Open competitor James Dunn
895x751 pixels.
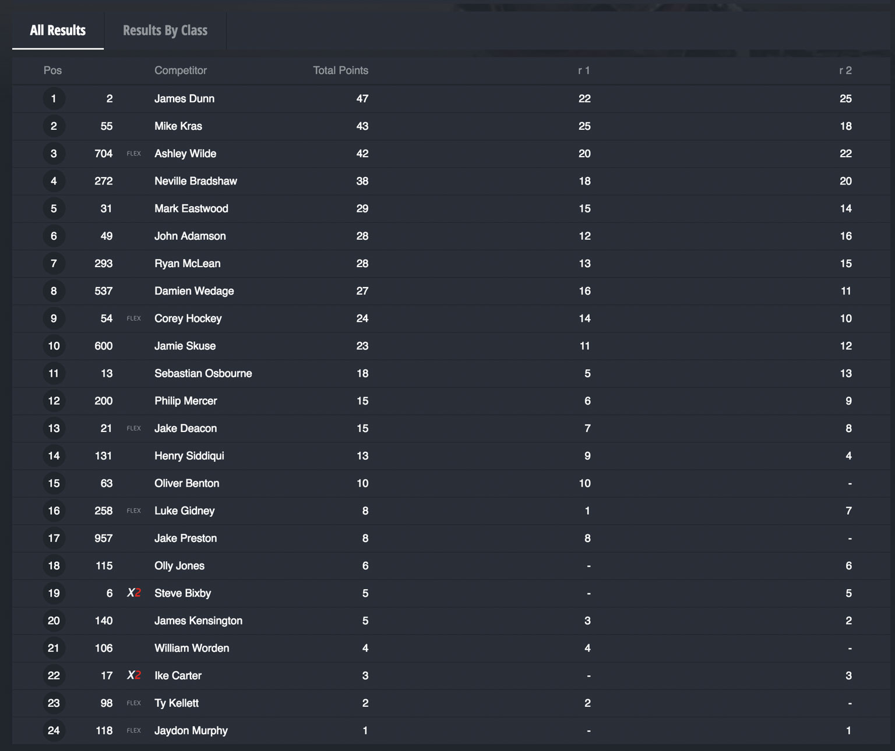pyautogui.click(x=184, y=99)
